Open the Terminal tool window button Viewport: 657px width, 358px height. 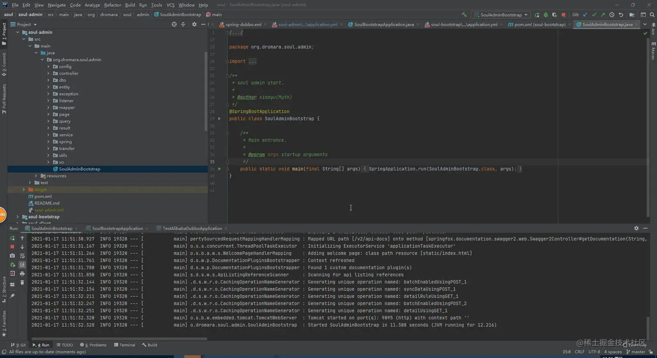[x=125, y=345]
